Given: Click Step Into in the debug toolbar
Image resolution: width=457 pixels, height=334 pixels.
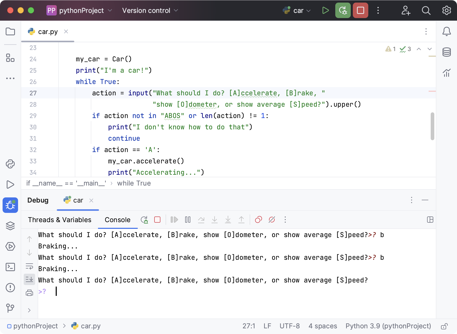Looking at the screenshot, I should (215, 220).
